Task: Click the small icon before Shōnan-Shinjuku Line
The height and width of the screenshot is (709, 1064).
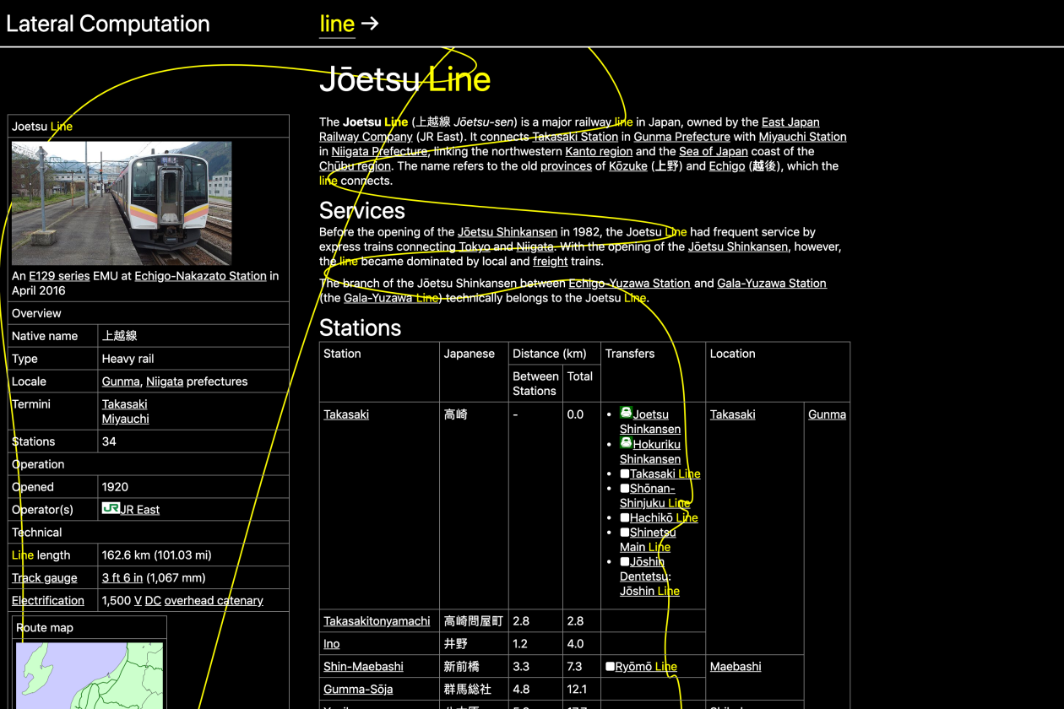Action: click(x=625, y=488)
